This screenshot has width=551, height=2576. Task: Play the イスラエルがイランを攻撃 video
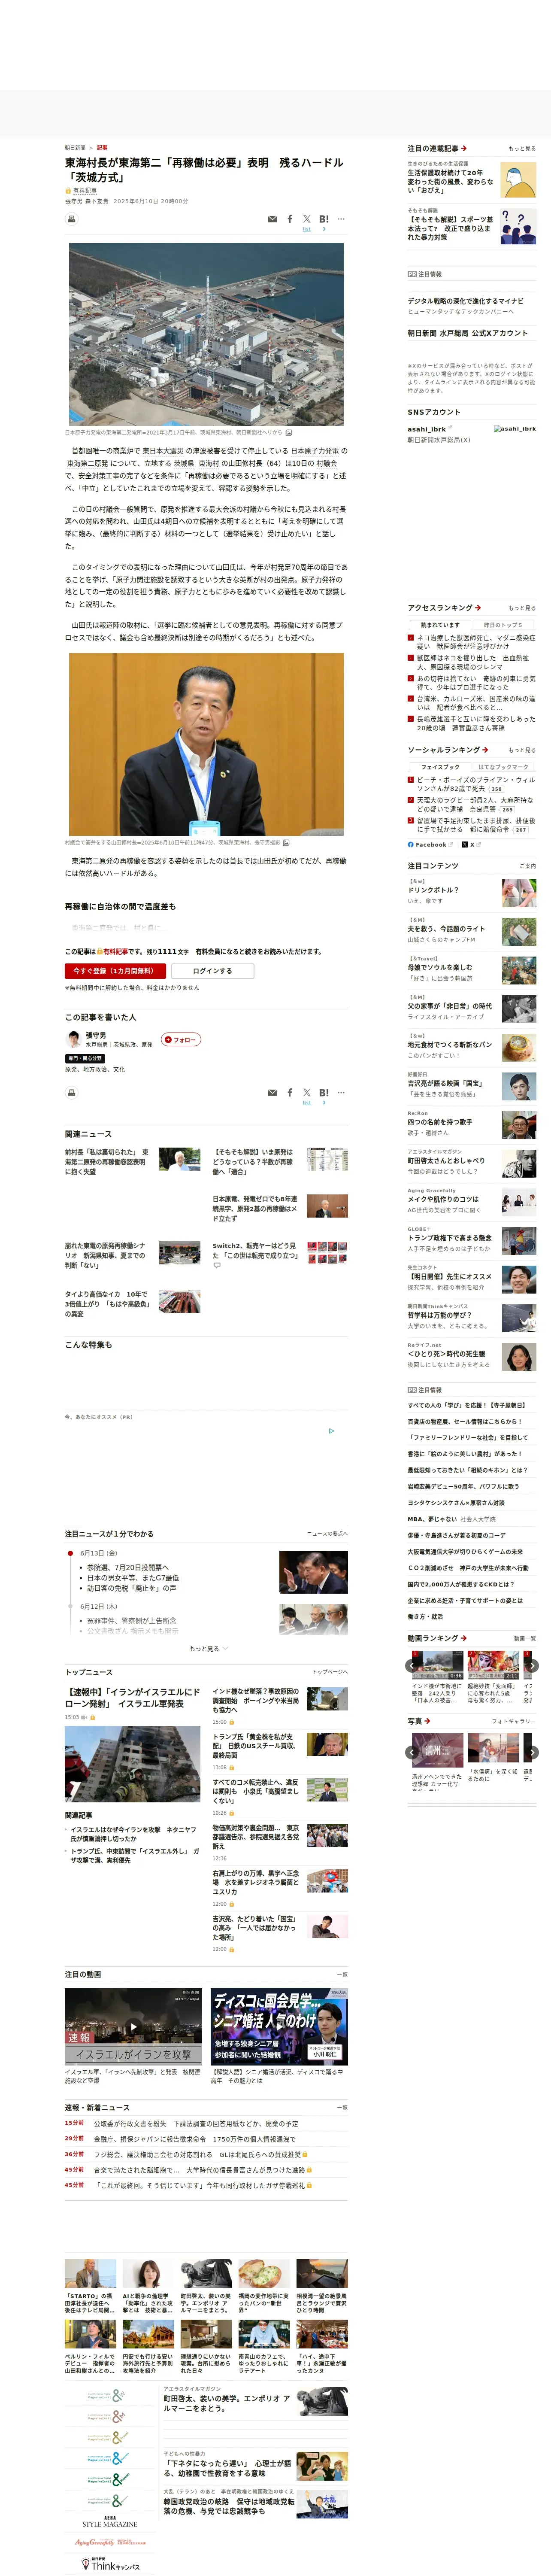click(x=132, y=2026)
